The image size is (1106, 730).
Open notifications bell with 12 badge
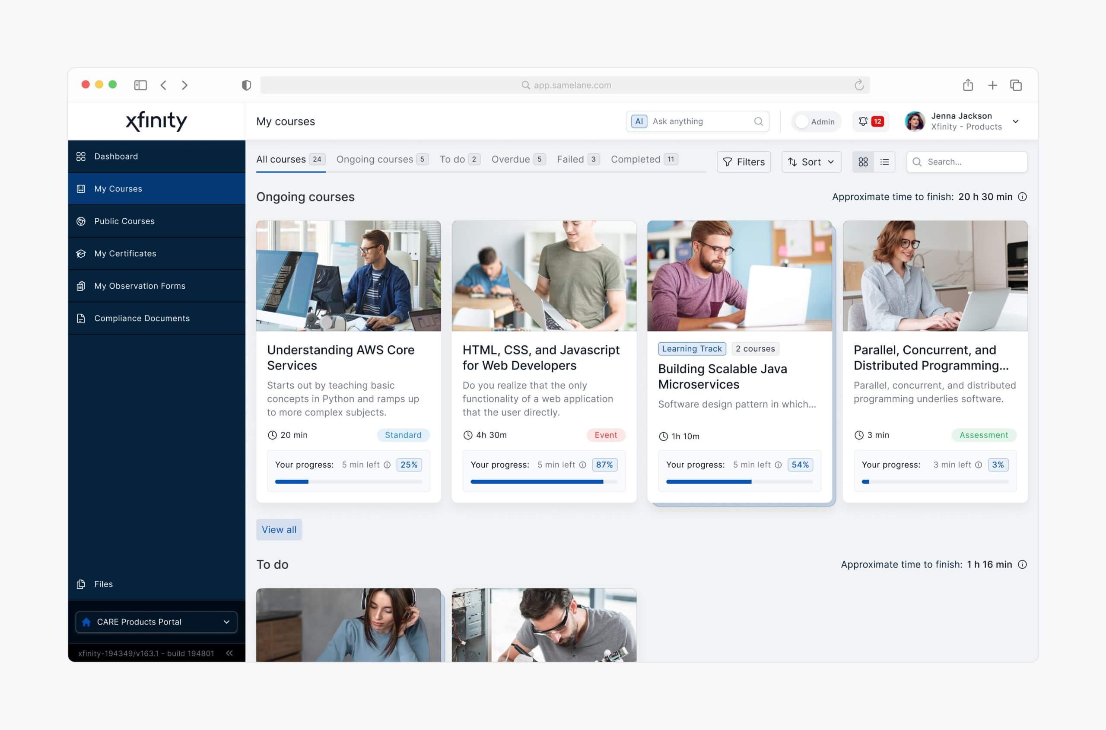tap(871, 121)
